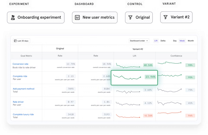Open the Conversion rate metric link

pyautogui.click(x=20, y=64)
